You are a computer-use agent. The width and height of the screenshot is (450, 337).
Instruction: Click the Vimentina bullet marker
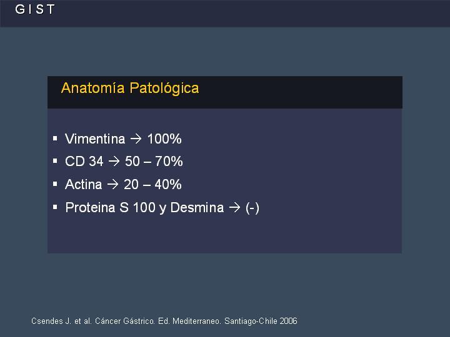point(55,139)
